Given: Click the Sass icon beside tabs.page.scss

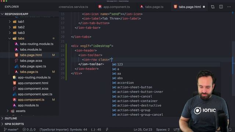Looking at the screenshot, I should (x=16, y=61).
